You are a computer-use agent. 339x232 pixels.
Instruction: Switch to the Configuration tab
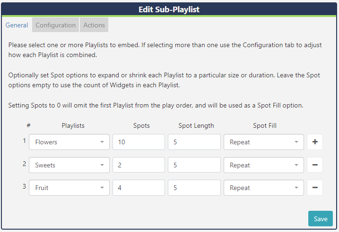pos(56,25)
